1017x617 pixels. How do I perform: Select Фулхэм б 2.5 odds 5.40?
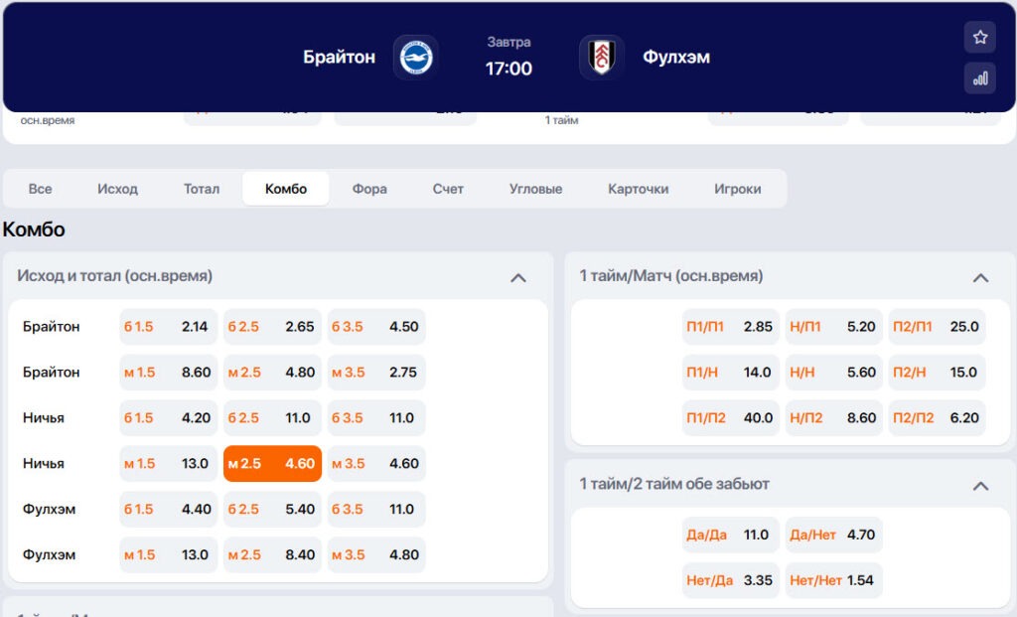pyautogui.click(x=272, y=510)
